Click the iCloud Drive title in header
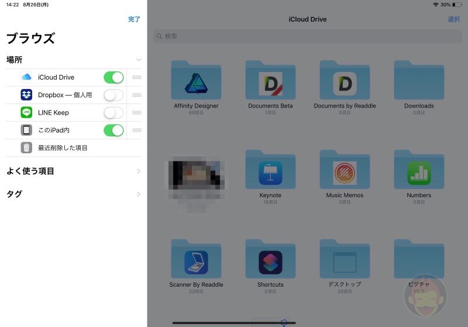468x327 pixels. (308, 19)
